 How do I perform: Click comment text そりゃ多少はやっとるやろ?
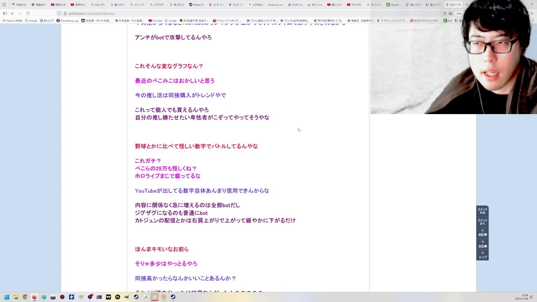pos(166,263)
